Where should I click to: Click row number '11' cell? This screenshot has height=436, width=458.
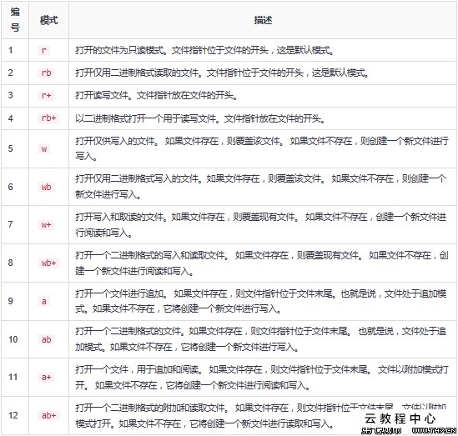[15, 377]
